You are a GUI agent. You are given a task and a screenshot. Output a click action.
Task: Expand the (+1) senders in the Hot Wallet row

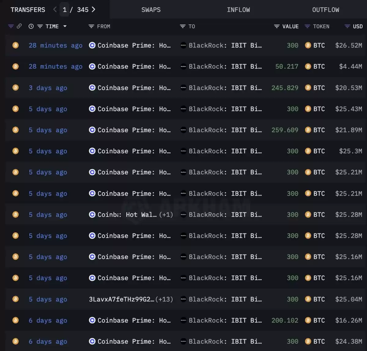click(166, 215)
